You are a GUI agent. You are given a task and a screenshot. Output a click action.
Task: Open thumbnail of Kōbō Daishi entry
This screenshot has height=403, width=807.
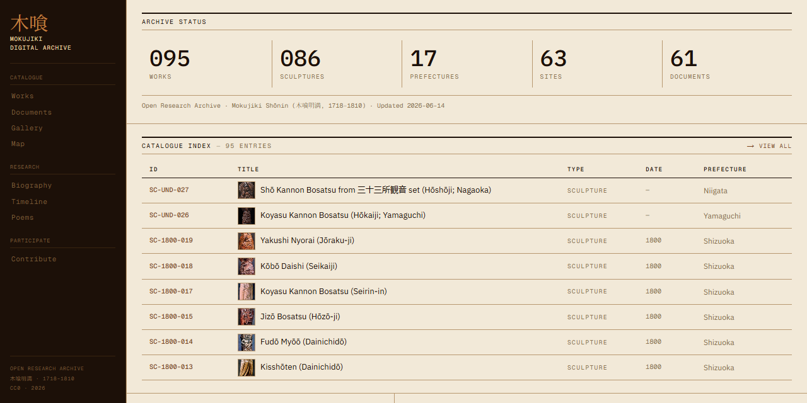(247, 266)
